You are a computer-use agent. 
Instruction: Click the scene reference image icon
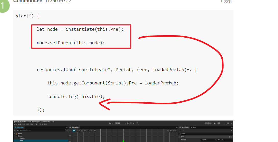[x=176, y=131]
